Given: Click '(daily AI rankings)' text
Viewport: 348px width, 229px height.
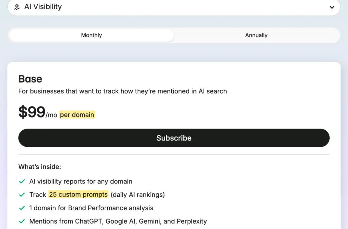Looking at the screenshot, I should (x=138, y=195).
